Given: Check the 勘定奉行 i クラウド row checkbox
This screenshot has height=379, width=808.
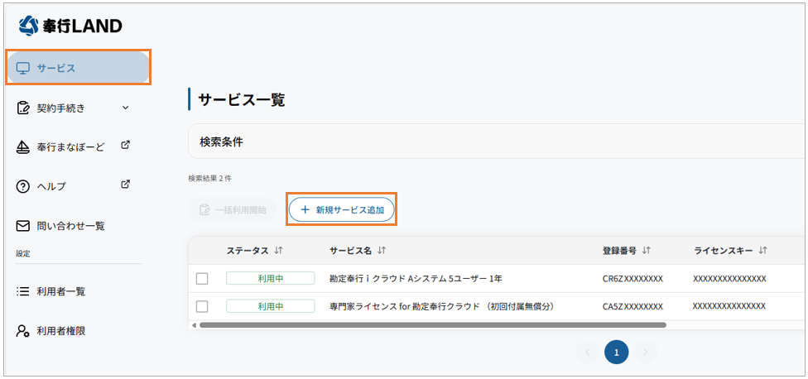Looking at the screenshot, I should click(203, 279).
